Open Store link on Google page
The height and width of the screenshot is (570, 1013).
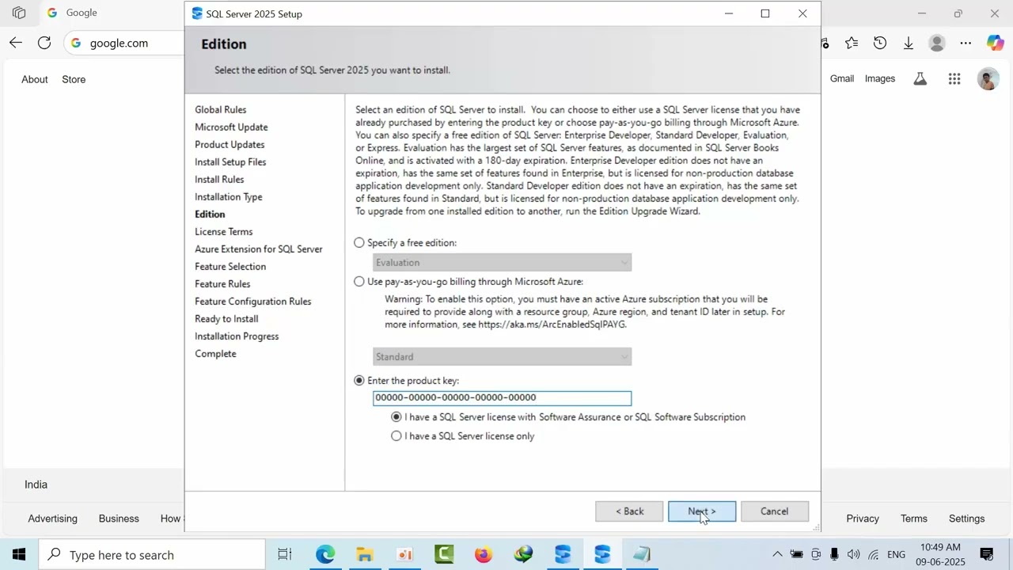74,79
